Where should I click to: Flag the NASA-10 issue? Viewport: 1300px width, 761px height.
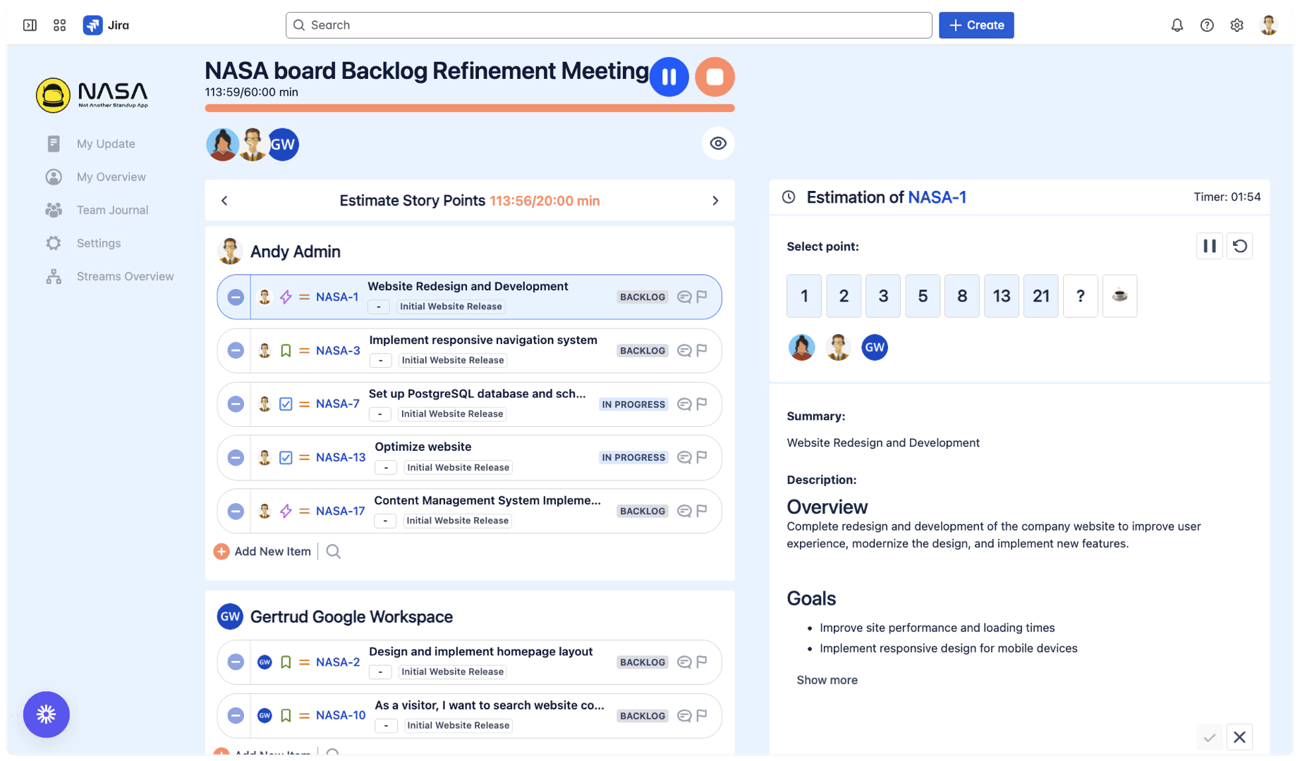pos(702,716)
